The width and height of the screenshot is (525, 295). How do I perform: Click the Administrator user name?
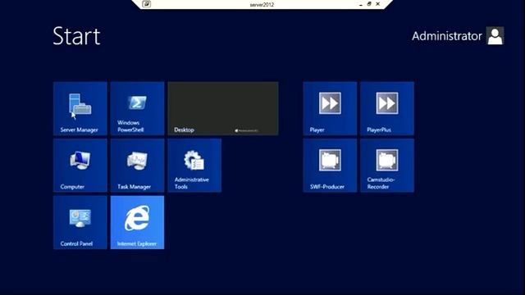[x=446, y=36]
